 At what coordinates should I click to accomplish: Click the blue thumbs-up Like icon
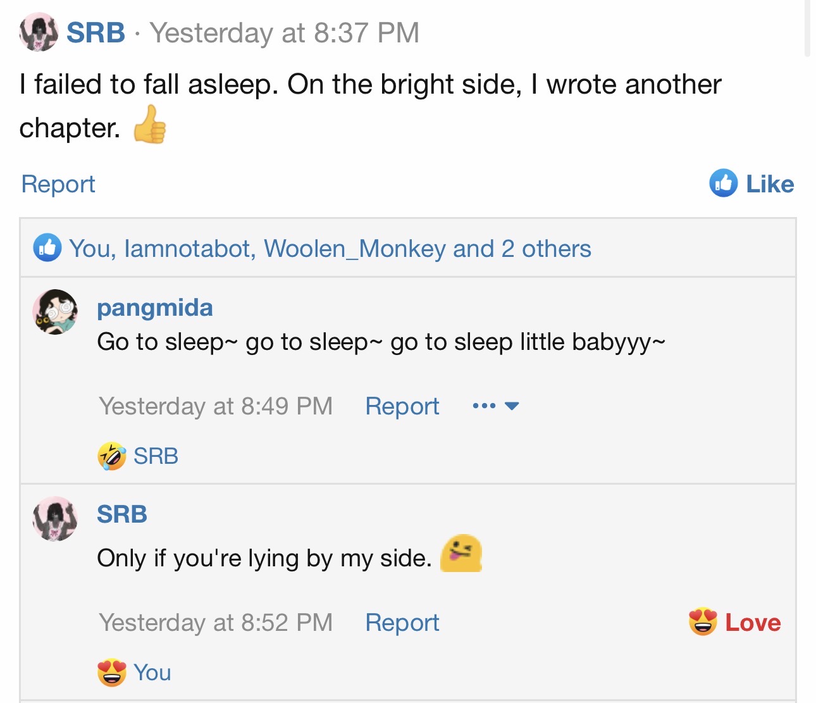(723, 184)
